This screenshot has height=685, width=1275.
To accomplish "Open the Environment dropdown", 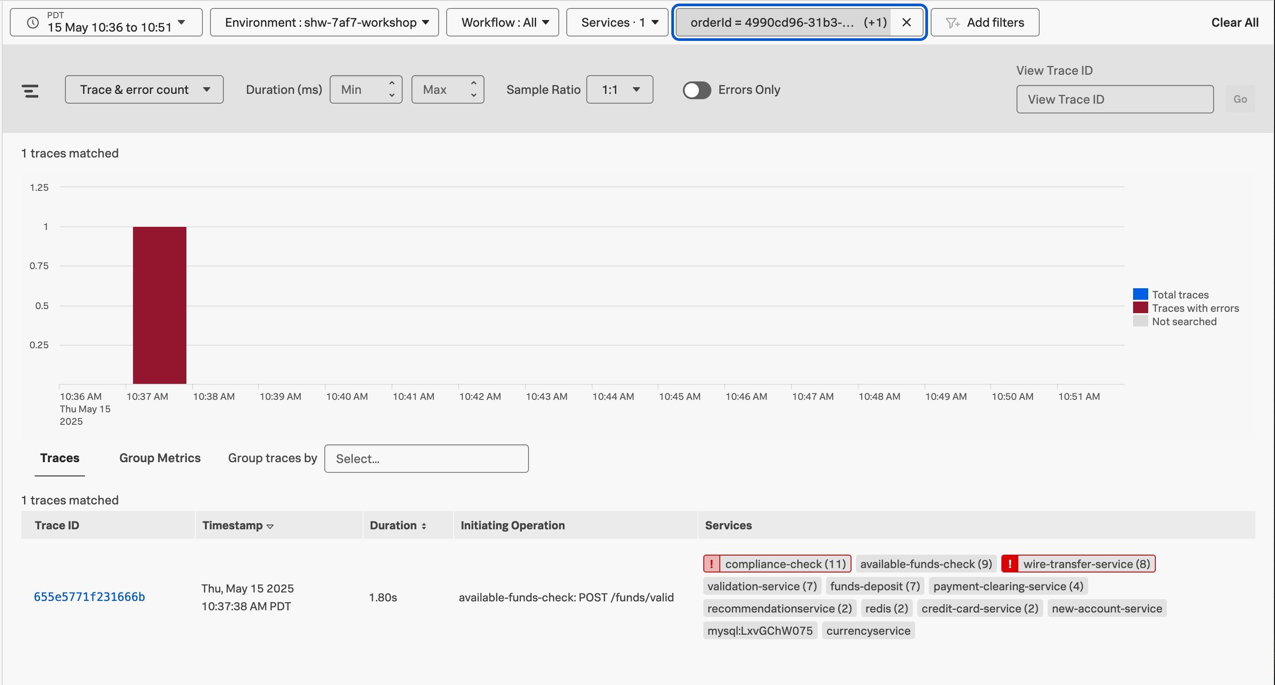I will pyautogui.click(x=324, y=23).
